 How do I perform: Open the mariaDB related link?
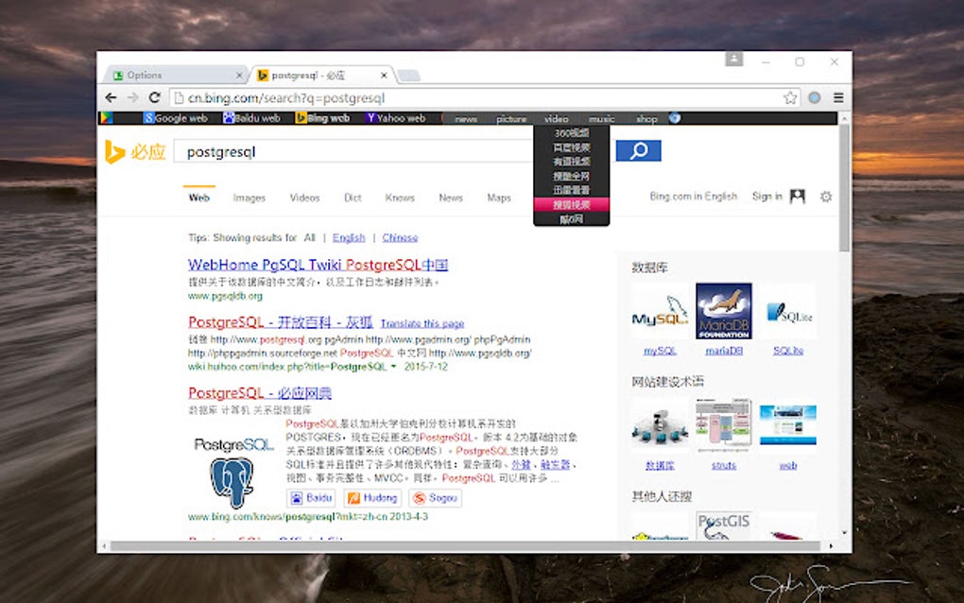724,351
